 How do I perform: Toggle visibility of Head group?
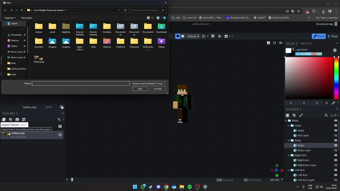pyautogui.click(x=335, y=125)
